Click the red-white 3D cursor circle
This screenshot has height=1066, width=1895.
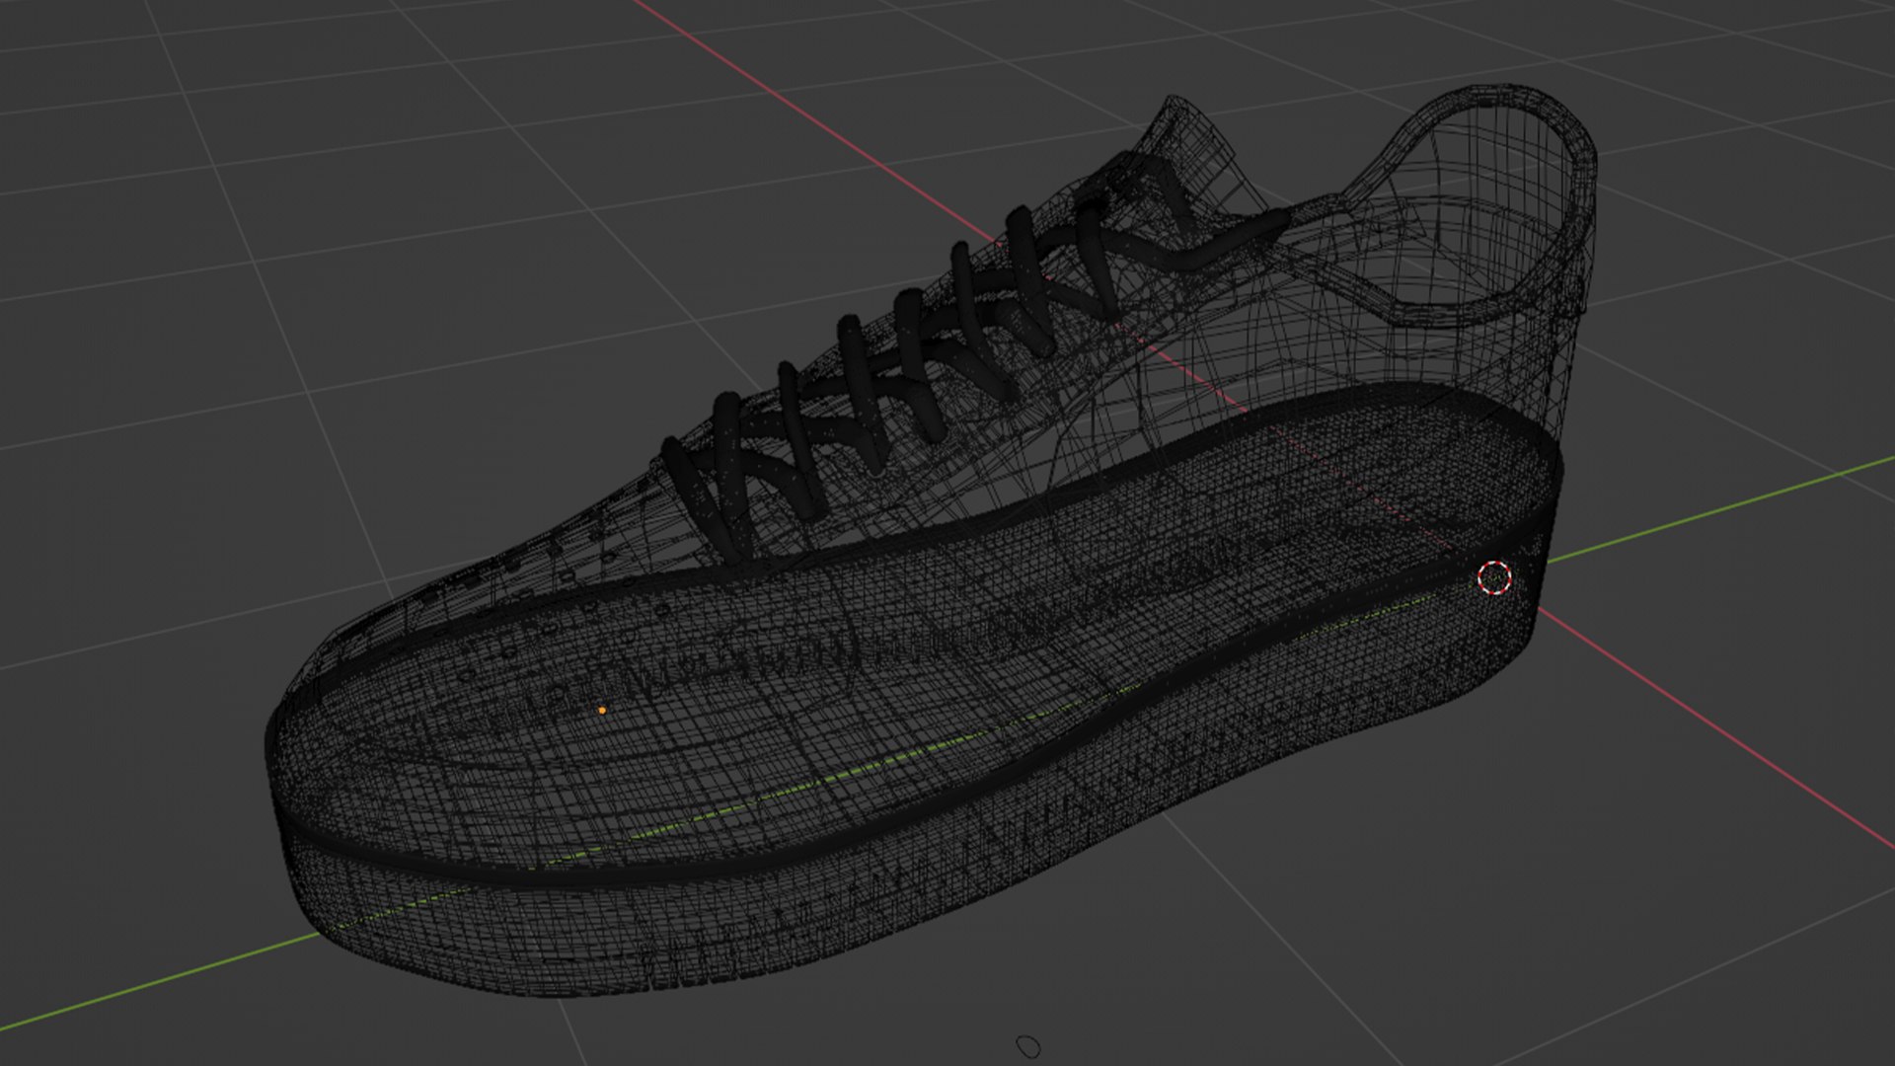coord(1494,578)
